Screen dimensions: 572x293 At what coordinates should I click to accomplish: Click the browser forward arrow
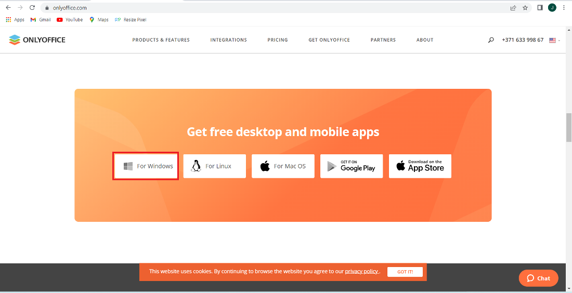click(x=20, y=8)
